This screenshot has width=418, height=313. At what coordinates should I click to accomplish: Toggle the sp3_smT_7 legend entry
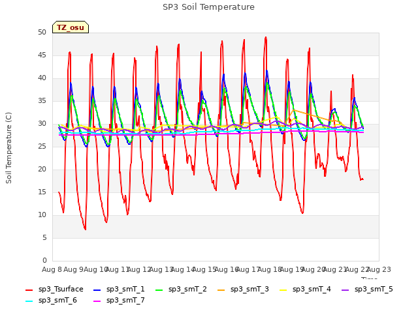click(119, 301)
